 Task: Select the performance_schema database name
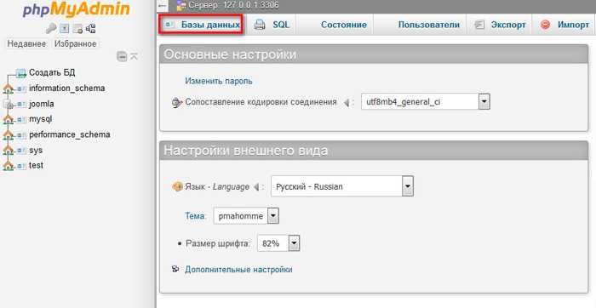(70, 134)
